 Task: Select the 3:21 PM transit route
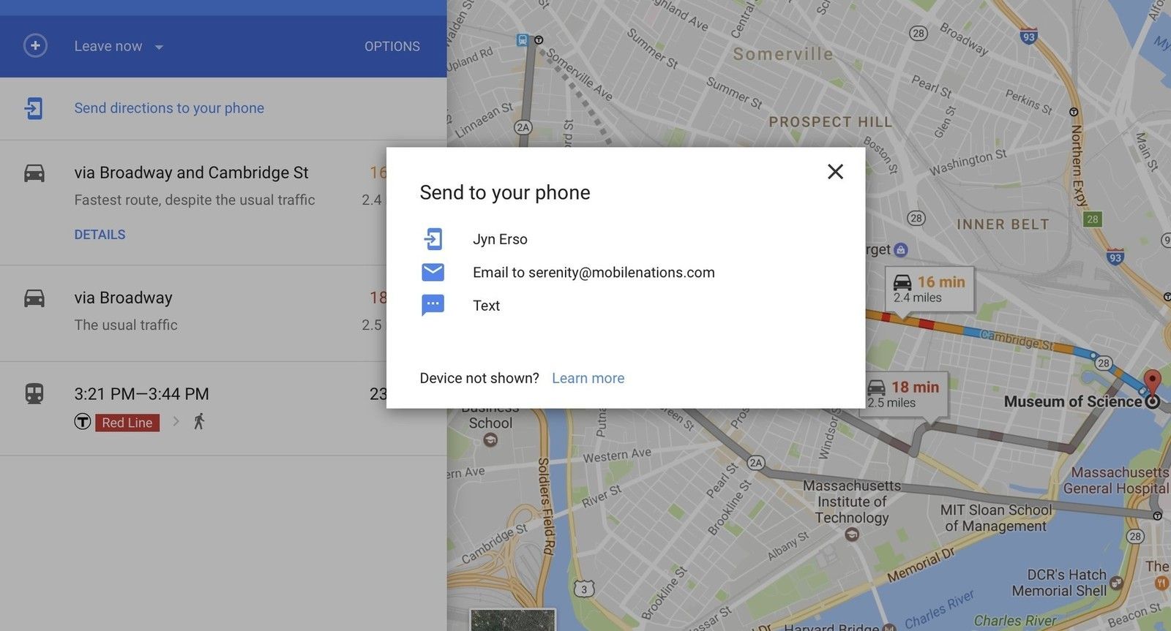tap(141, 394)
